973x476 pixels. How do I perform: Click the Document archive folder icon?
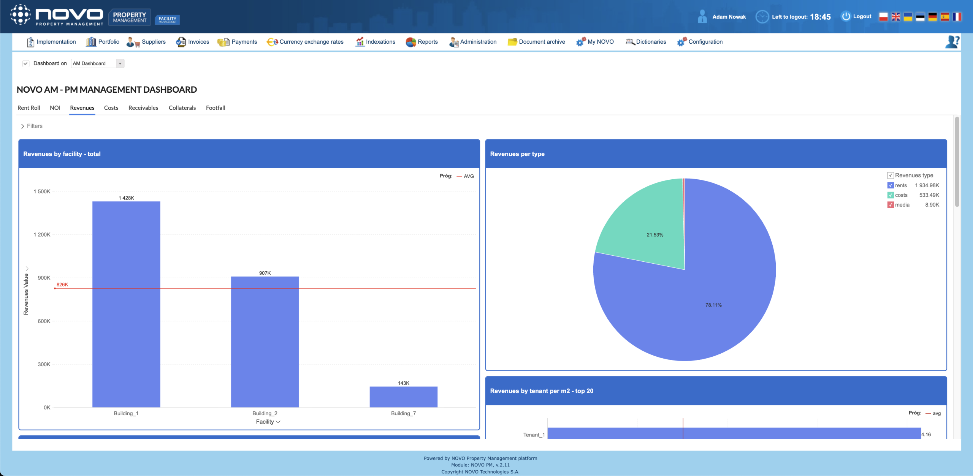[512, 42]
